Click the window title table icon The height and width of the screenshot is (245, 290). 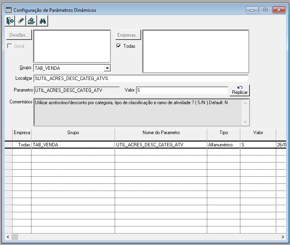9,10
